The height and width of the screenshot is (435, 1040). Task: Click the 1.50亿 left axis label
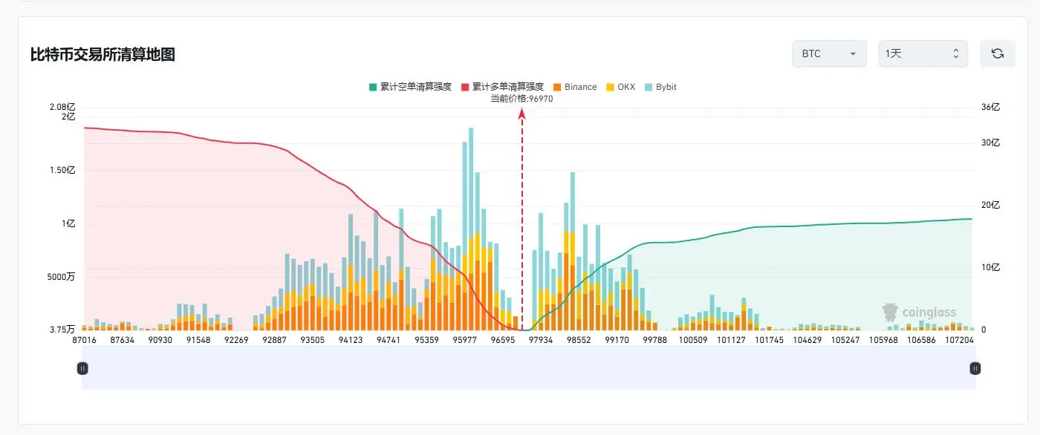[x=63, y=170]
